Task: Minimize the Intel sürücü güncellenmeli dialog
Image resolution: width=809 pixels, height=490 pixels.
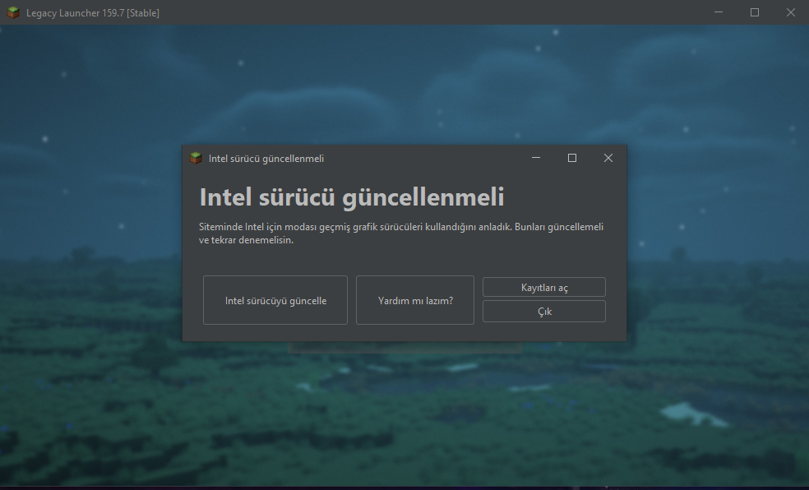Action: click(x=536, y=158)
